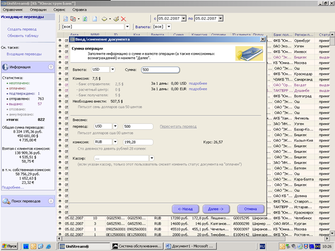The image size is (335, 251).
Task: Click the table horizontal scrollbar left arrow
Action: 59,238
